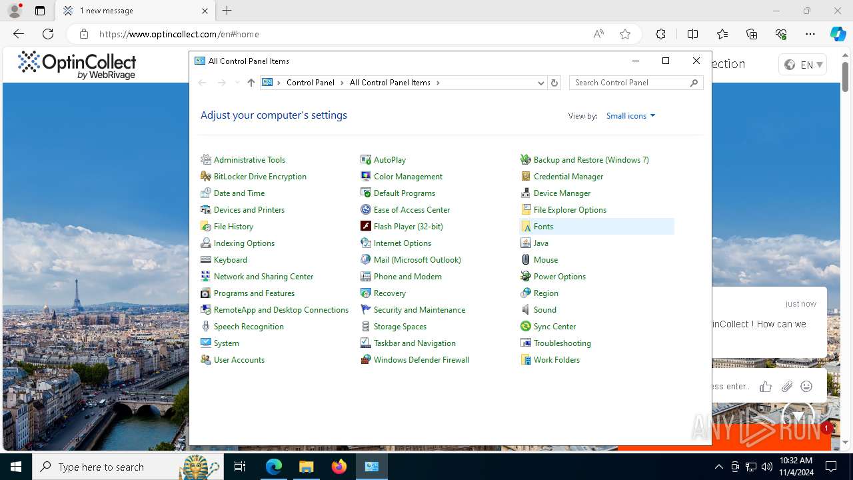Add this page to favorites star
This screenshot has width=853, height=480.
click(625, 34)
